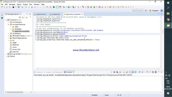Click Remove Launch X icon in Console
172x97 pixels.
(x=114, y=72)
